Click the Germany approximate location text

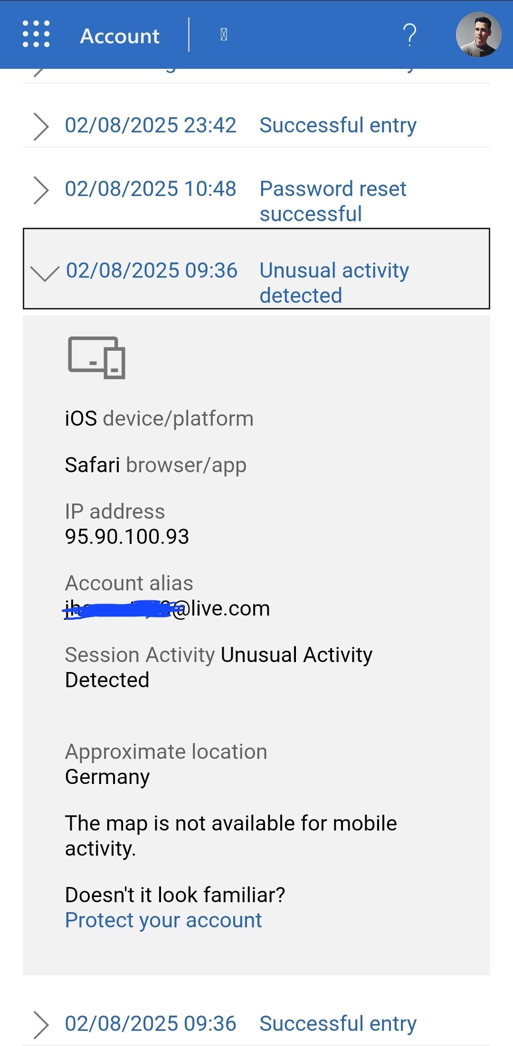(x=107, y=777)
